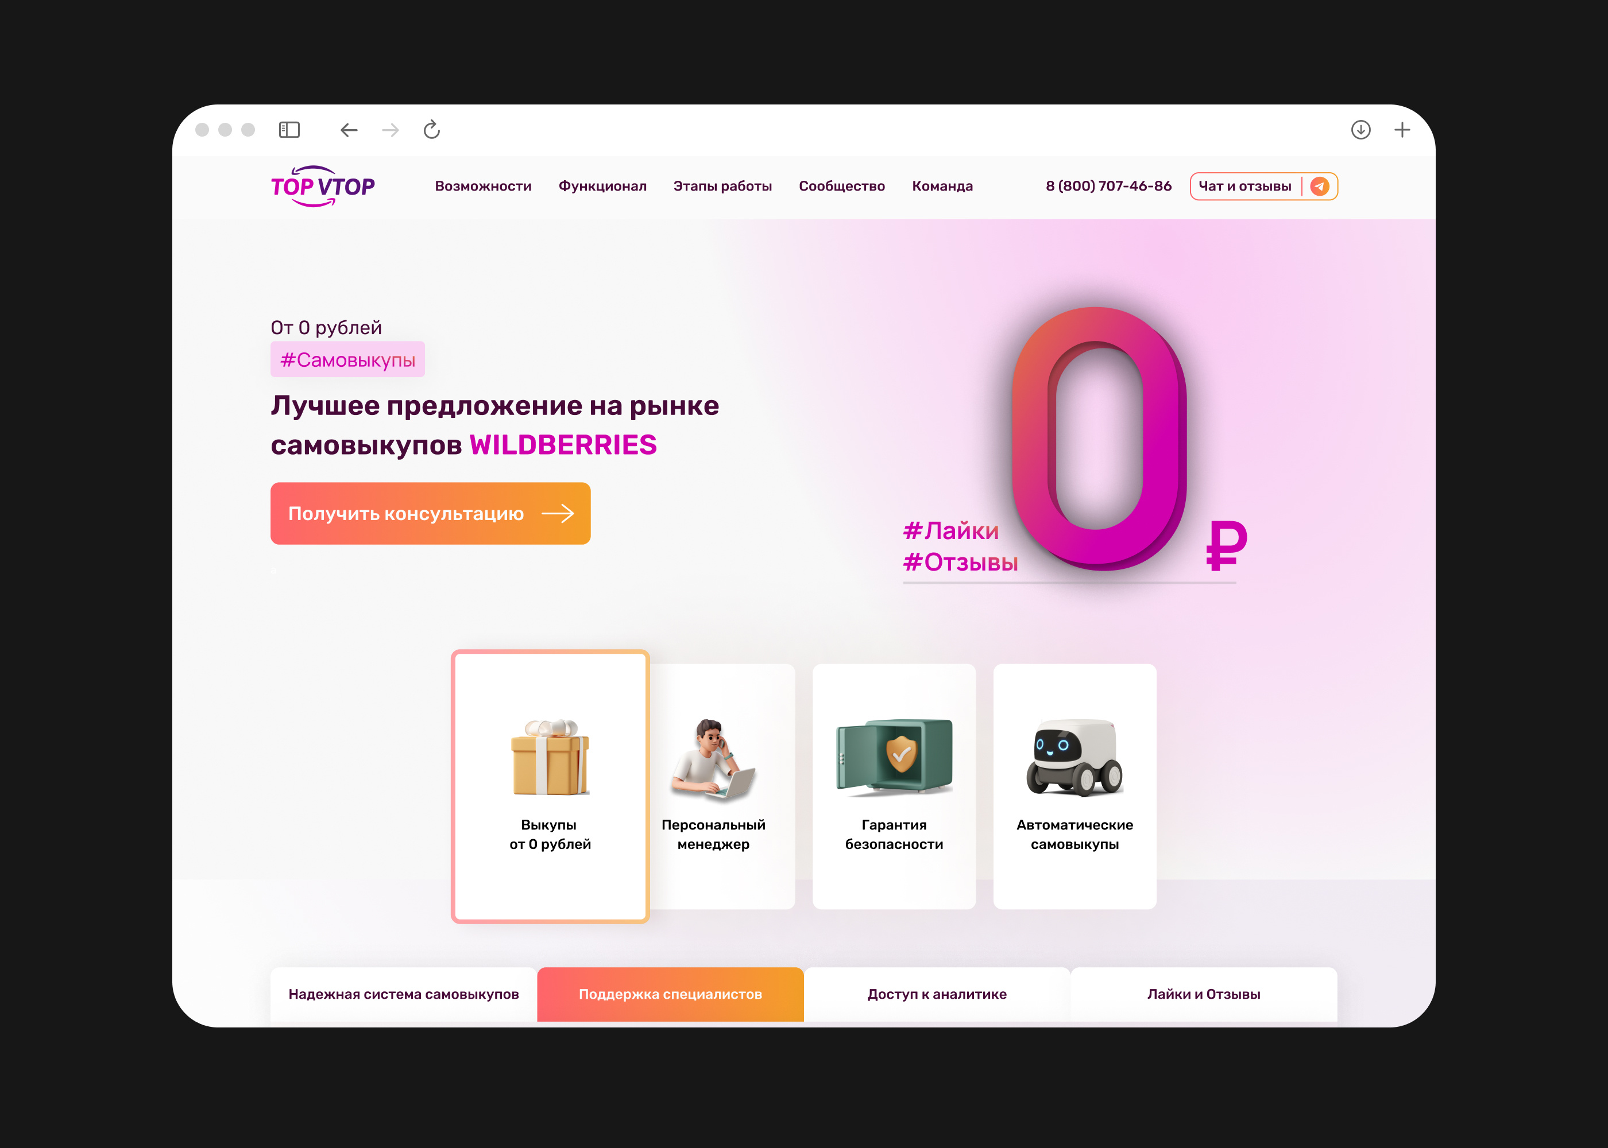Select the Поддержка специалистов tab
The image size is (1608, 1148).
[670, 994]
